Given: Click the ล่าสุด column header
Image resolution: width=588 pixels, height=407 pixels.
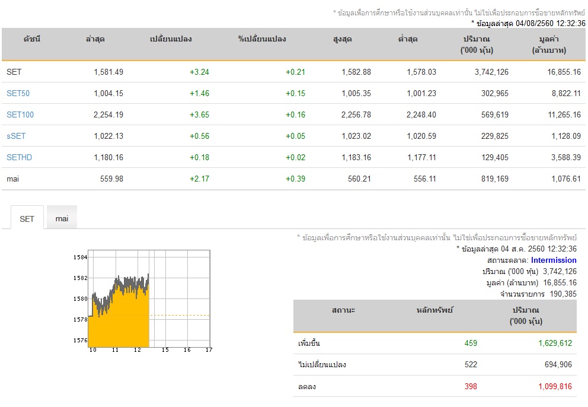Looking at the screenshot, I should pos(95,39).
